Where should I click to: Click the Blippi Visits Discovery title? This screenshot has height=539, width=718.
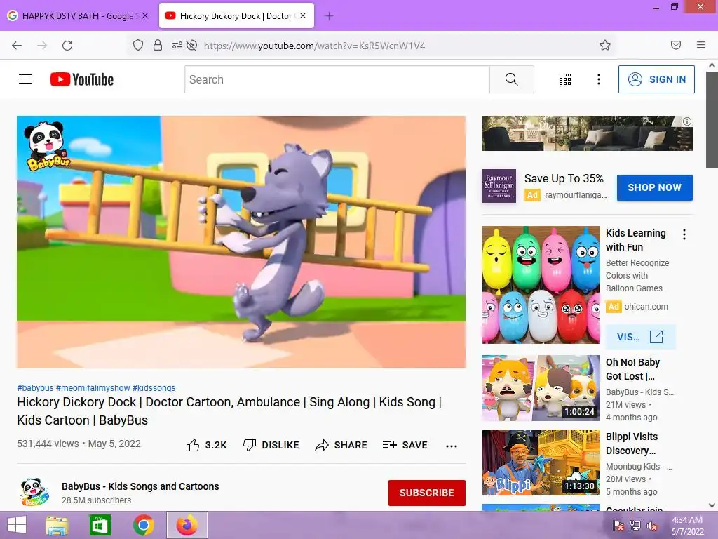(632, 444)
